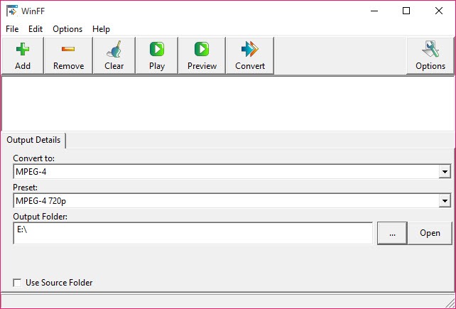
Task: Click the Open output folder button
Action: (x=430, y=233)
